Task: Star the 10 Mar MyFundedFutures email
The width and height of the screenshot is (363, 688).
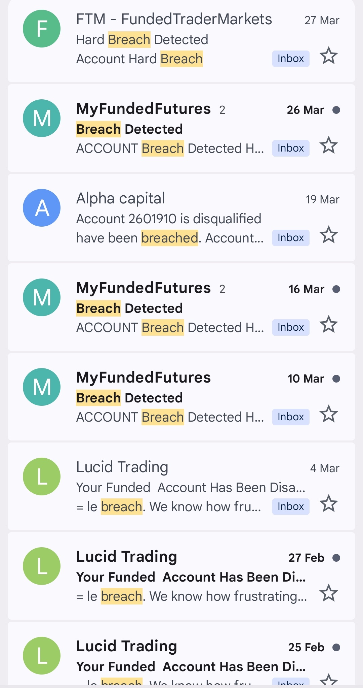Action: (328, 414)
